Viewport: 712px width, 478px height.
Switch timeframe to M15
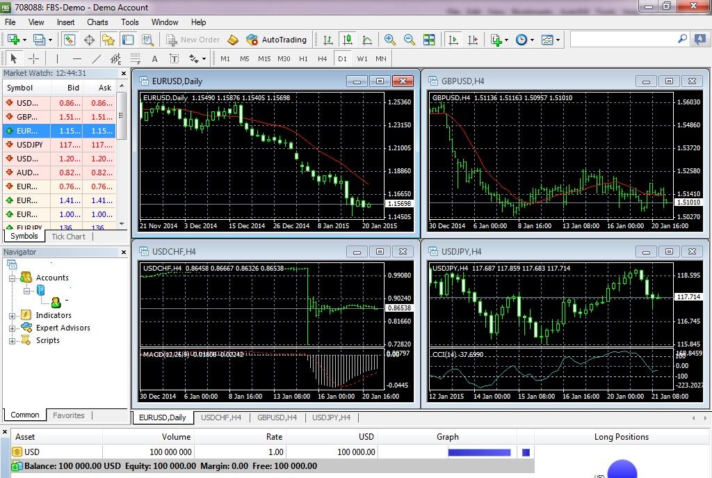pos(264,58)
